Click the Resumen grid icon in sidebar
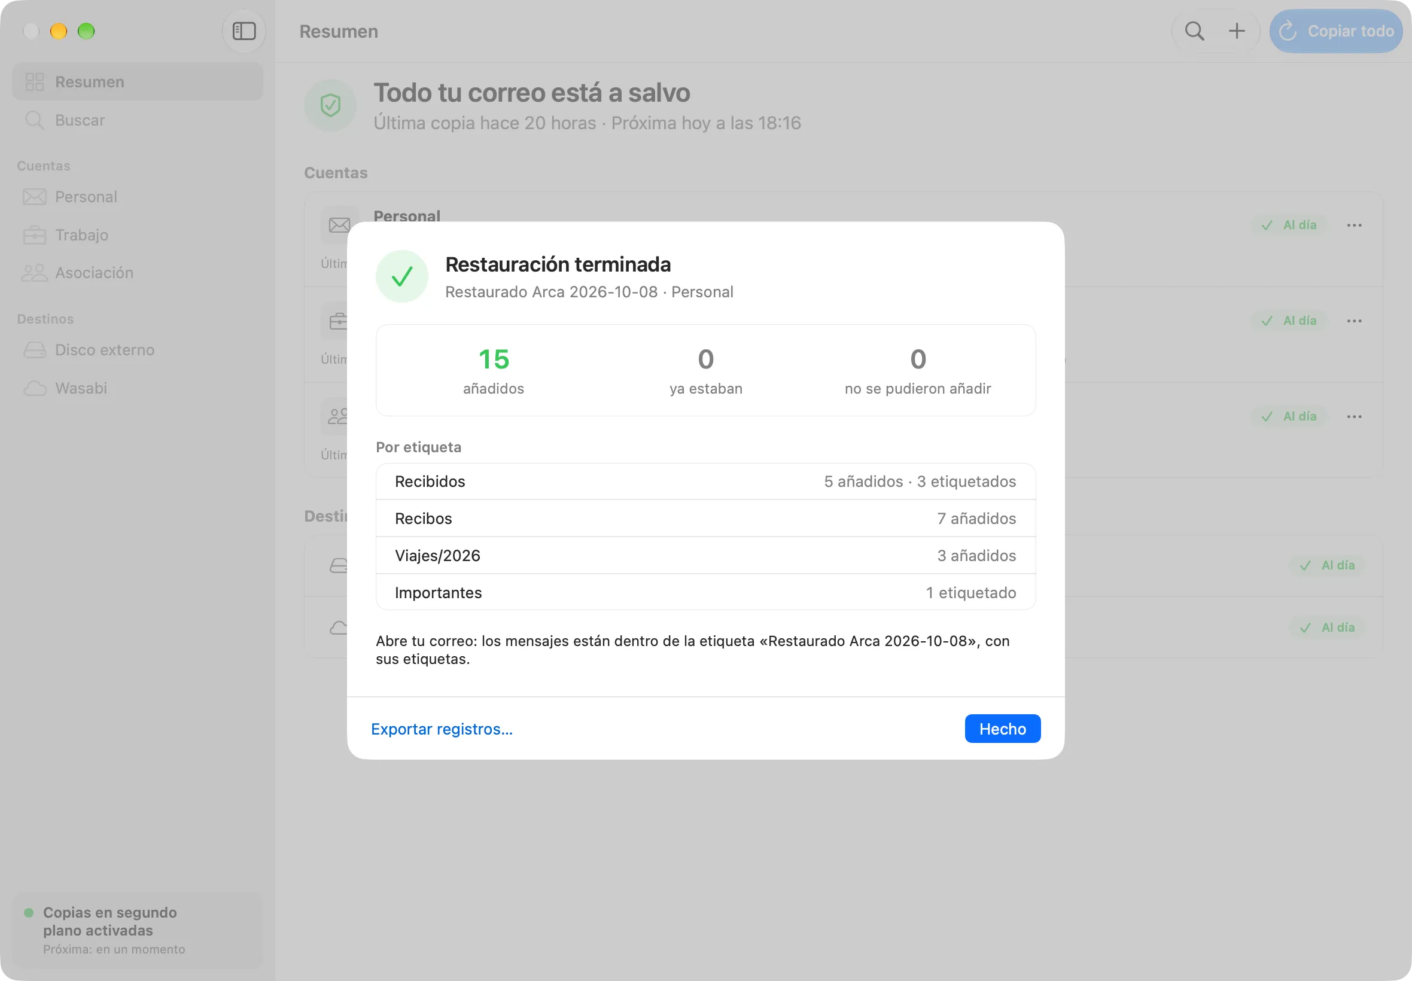This screenshot has width=1412, height=981. coord(35,82)
